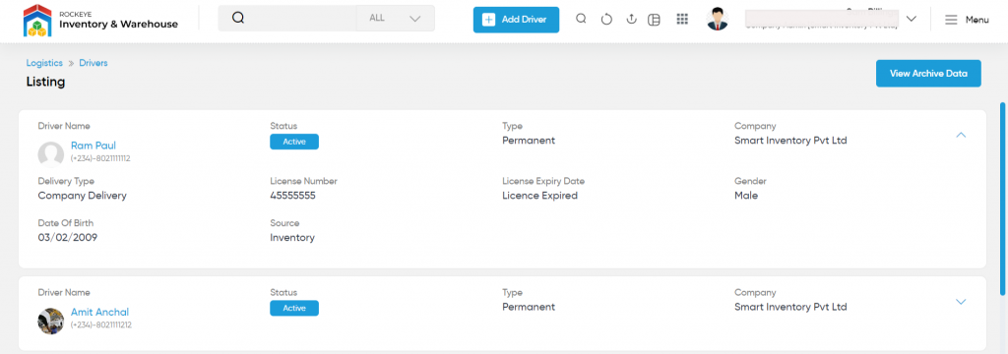Open the apps grid icon
Viewport: 1008px width, 354px height.
[x=682, y=20]
